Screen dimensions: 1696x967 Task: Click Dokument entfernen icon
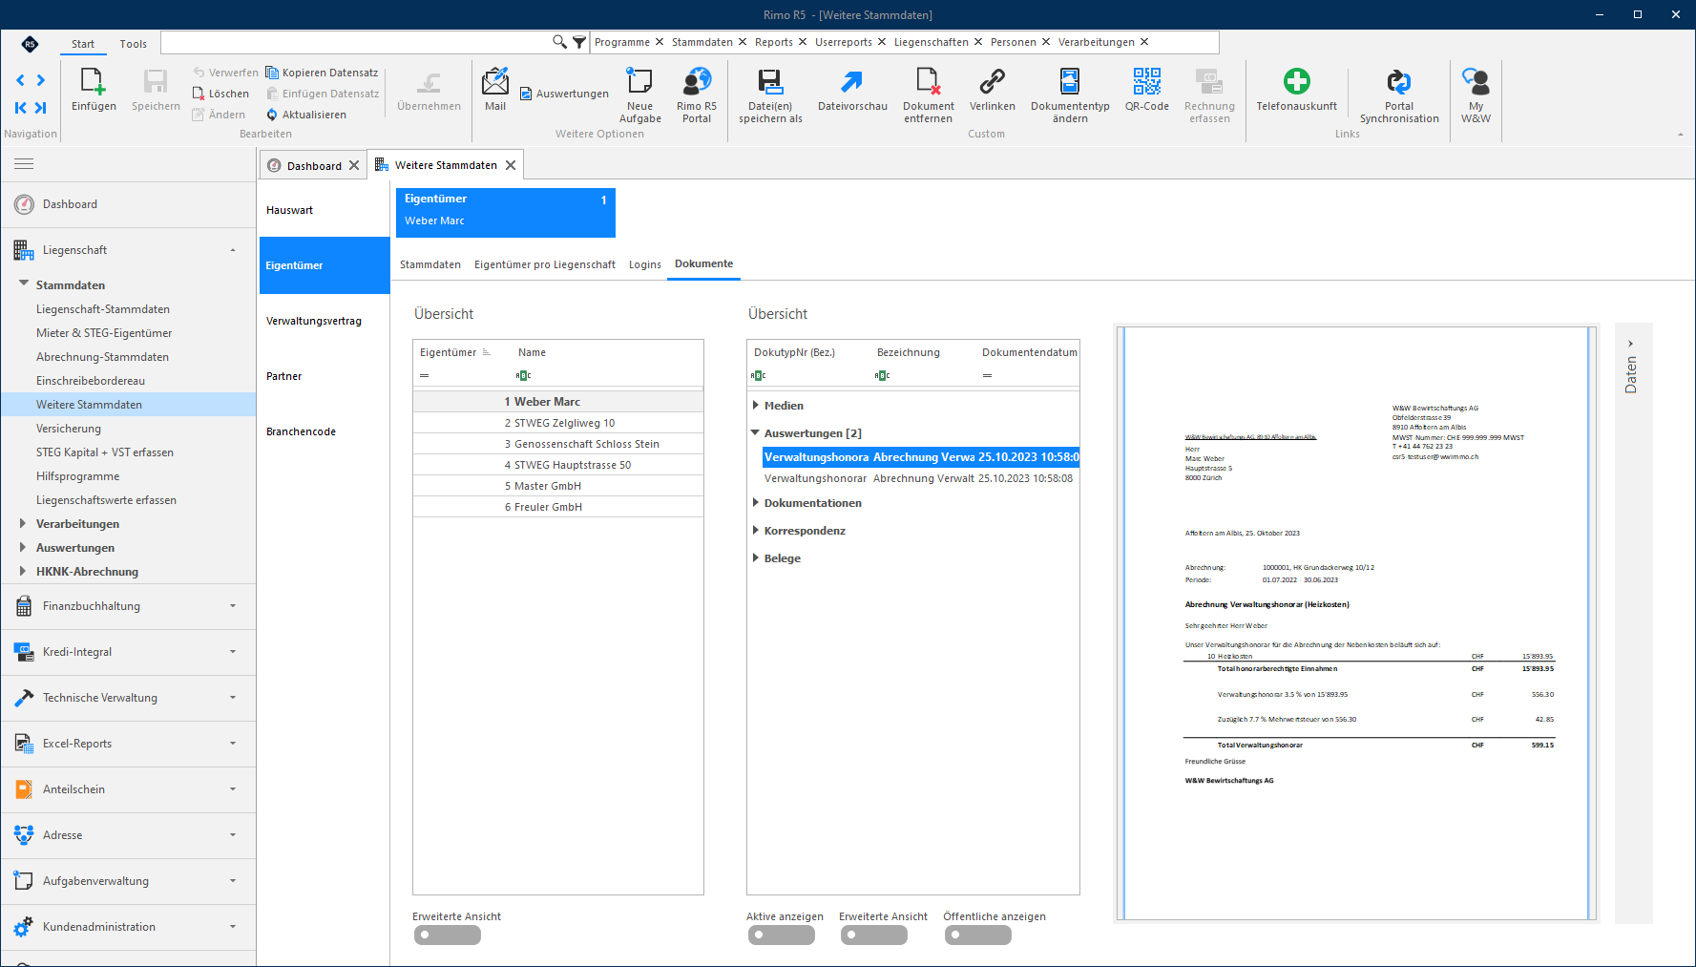pyautogui.click(x=928, y=82)
